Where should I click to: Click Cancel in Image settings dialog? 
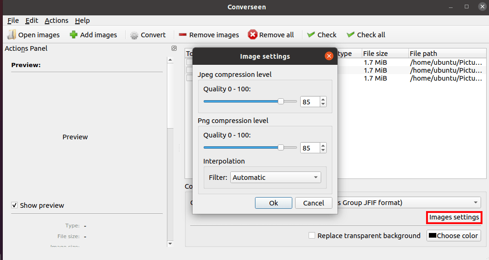313,203
